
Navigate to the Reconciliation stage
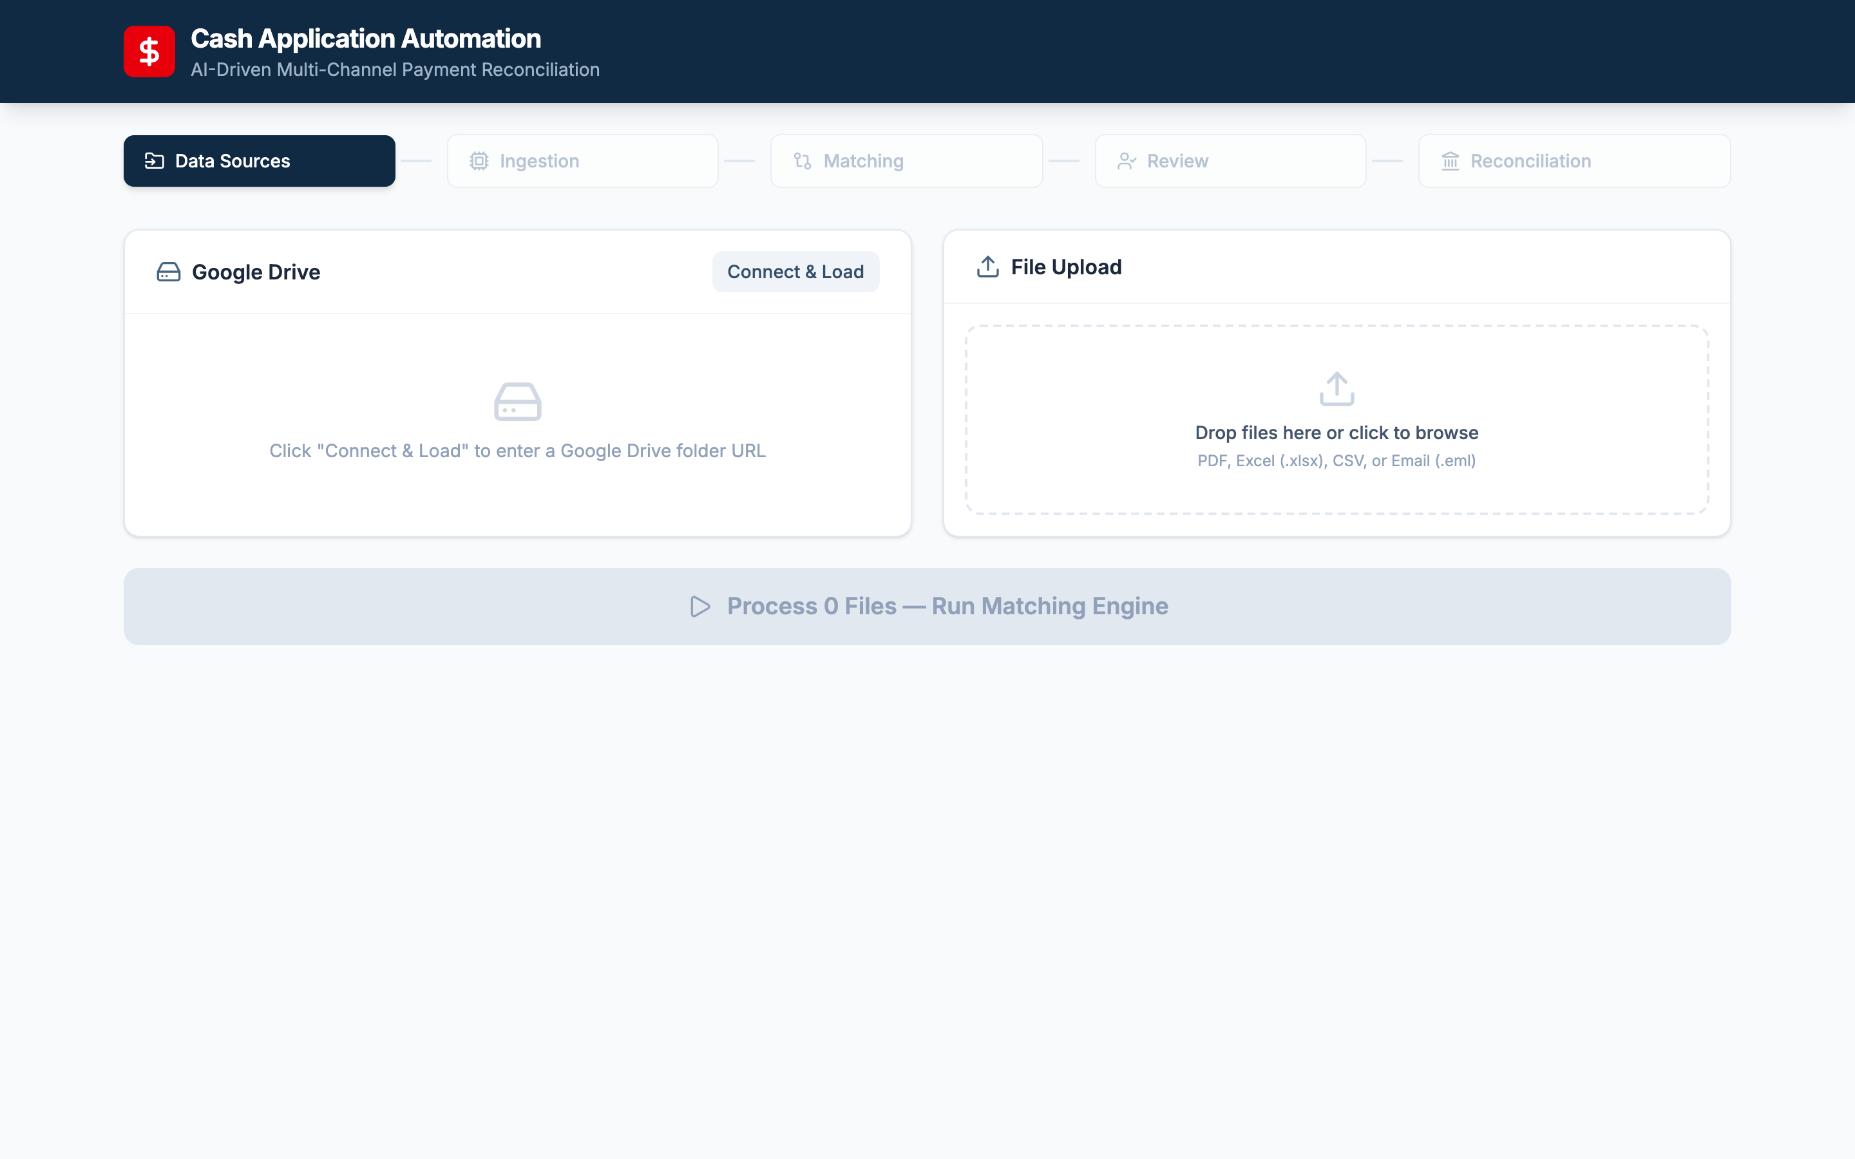tap(1573, 160)
